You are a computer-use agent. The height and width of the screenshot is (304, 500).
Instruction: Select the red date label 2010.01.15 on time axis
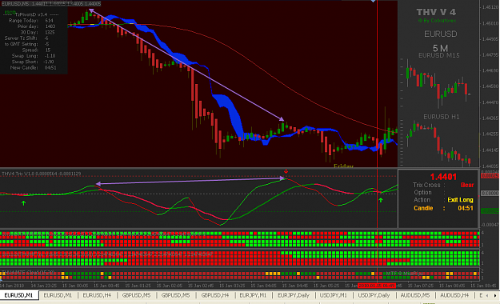(x=377, y=286)
